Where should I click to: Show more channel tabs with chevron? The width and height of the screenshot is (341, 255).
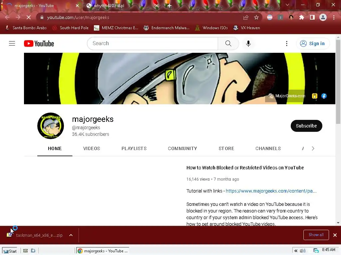tap(313, 148)
